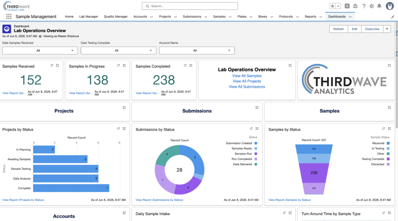This screenshot has width=398, height=221.
Task: Open View Report (Samples by Status) link
Action: 290,200
